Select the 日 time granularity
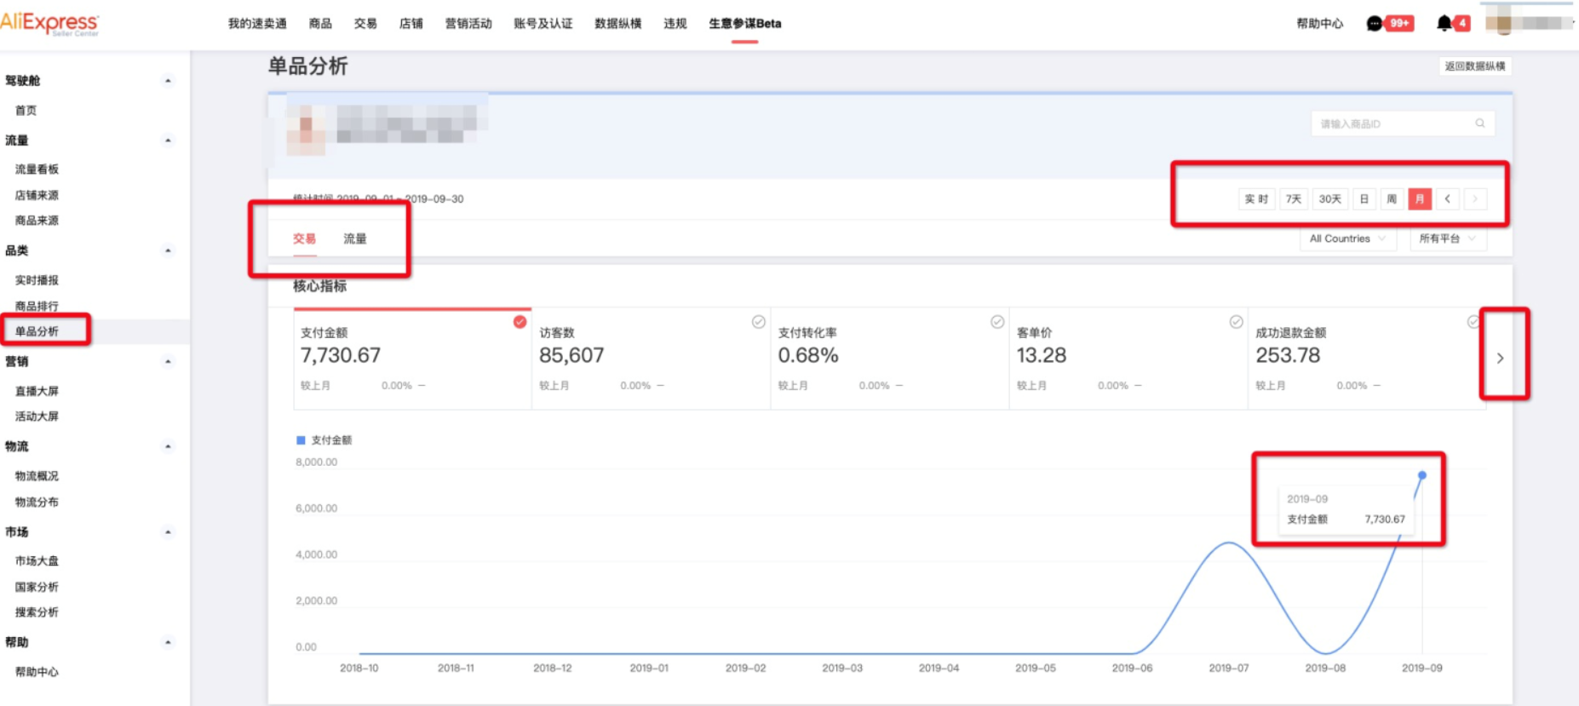 click(1364, 199)
